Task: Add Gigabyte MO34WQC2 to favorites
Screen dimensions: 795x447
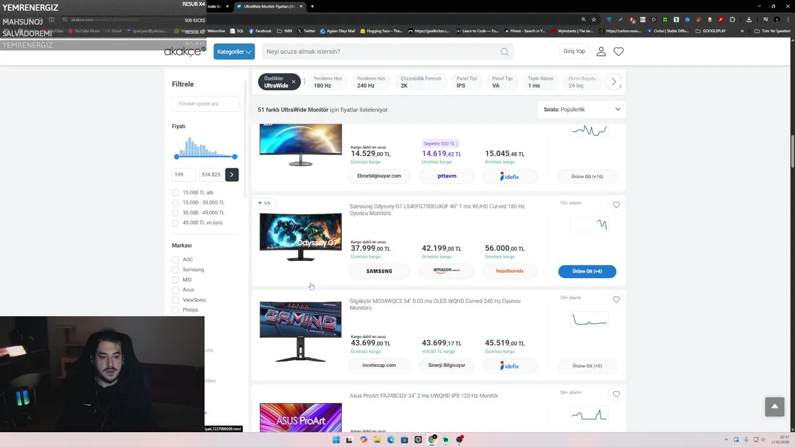Action: click(x=616, y=299)
